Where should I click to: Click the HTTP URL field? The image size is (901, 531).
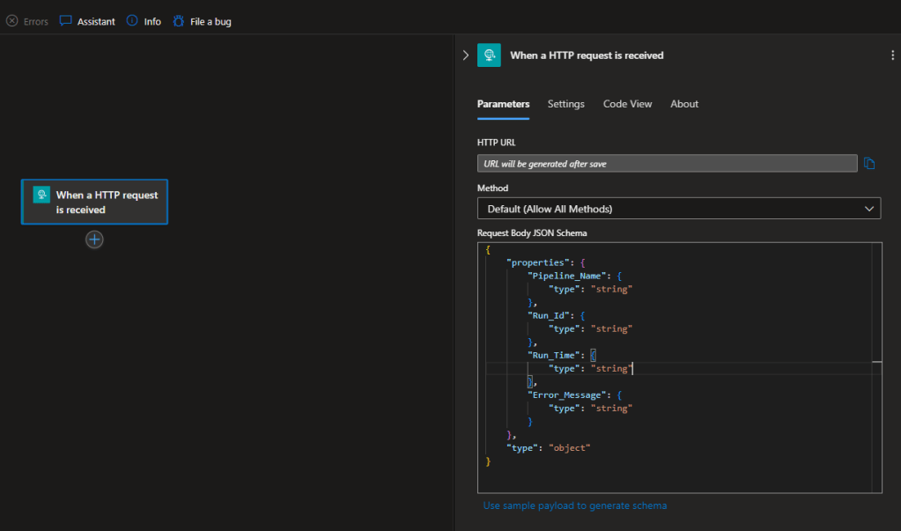666,163
